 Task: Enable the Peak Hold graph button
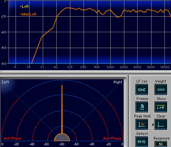pos(142,125)
